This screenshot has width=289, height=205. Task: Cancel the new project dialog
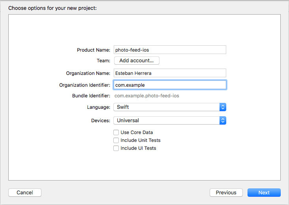(25, 192)
